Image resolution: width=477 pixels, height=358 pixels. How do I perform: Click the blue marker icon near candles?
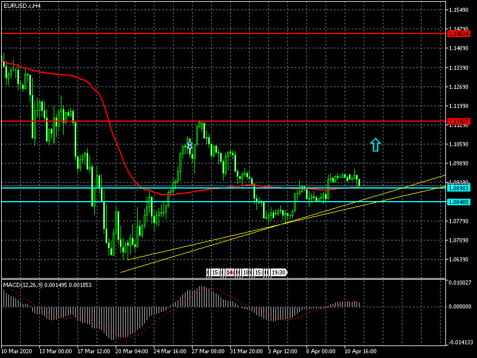(x=190, y=145)
